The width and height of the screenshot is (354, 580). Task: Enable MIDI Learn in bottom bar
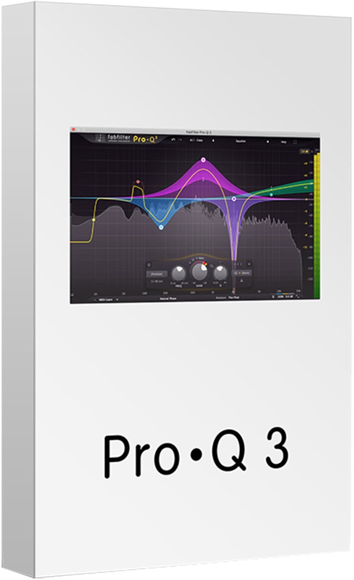point(106,300)
